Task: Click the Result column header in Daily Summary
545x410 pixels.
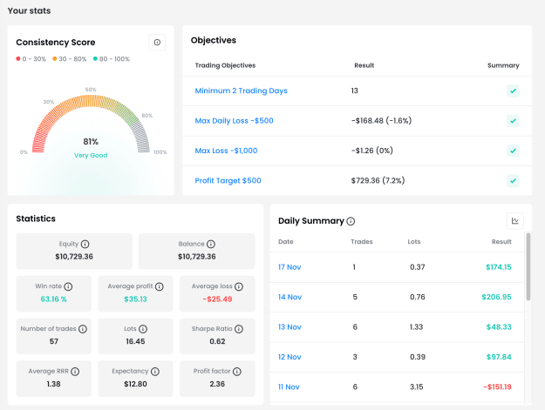Action: click(501, 242)
